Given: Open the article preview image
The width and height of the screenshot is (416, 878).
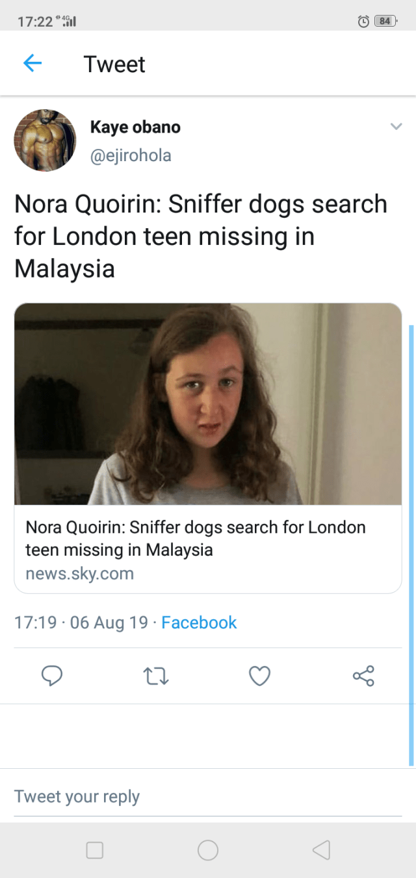Looking at the screenshot, I should (x=208, y=404).
